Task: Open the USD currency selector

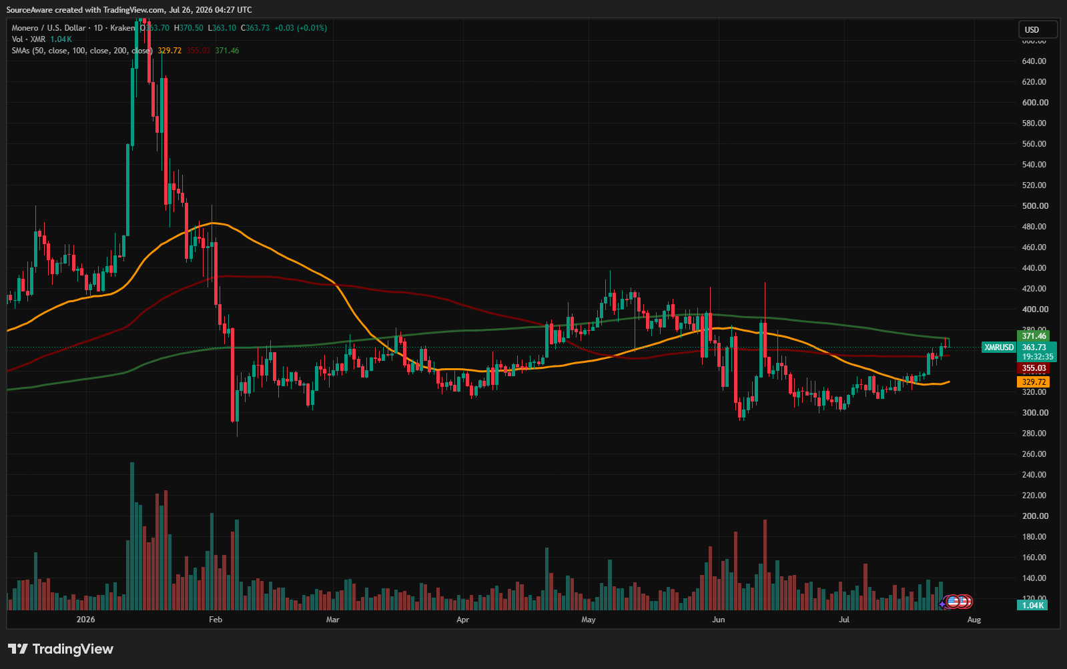Action: tap(1038, 29)
